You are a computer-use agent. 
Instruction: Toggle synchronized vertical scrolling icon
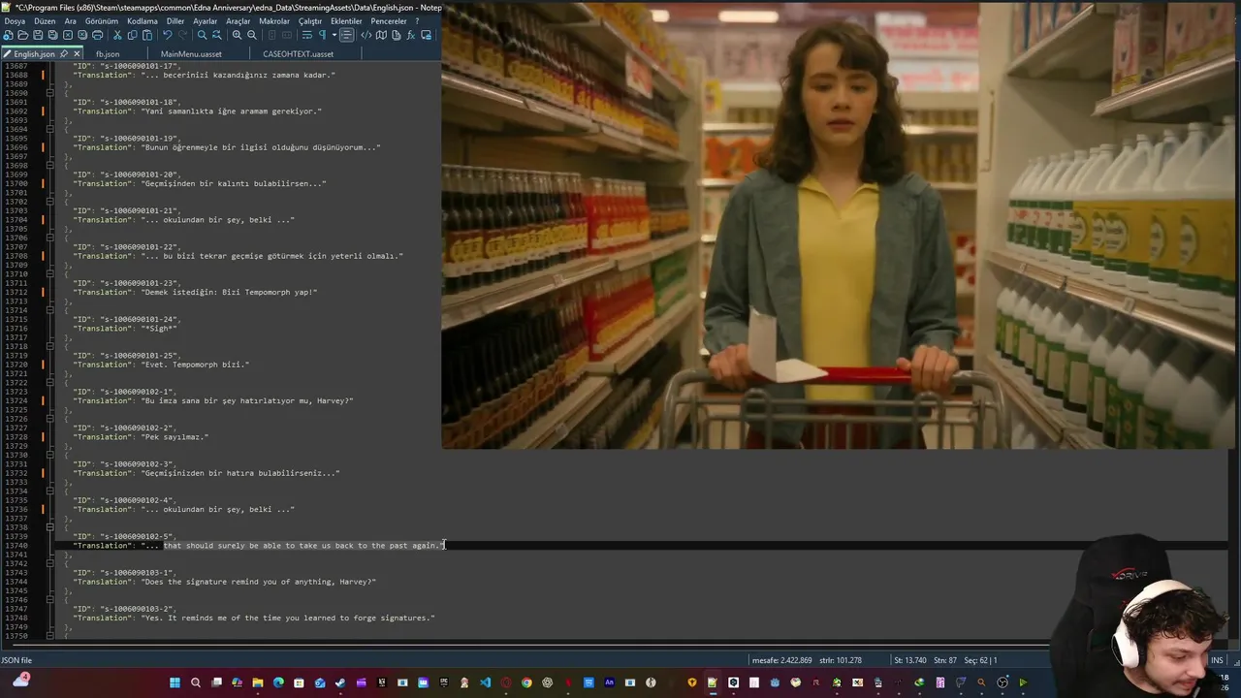[272, 35]
